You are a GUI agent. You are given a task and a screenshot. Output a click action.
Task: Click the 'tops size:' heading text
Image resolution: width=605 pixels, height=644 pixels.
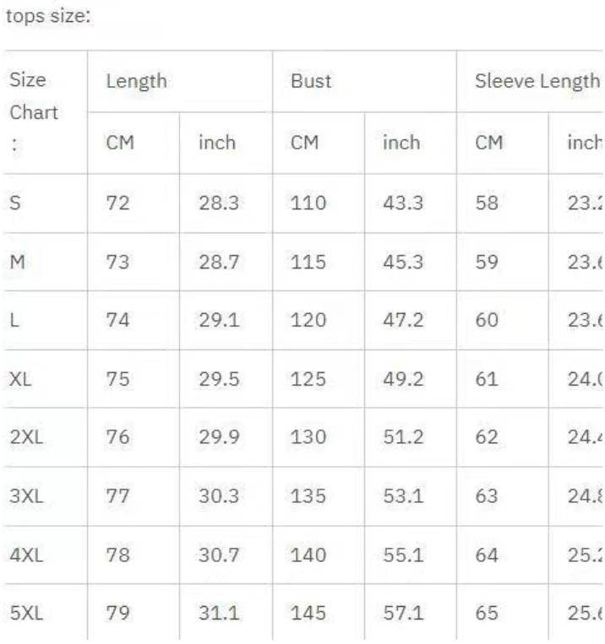48,16
